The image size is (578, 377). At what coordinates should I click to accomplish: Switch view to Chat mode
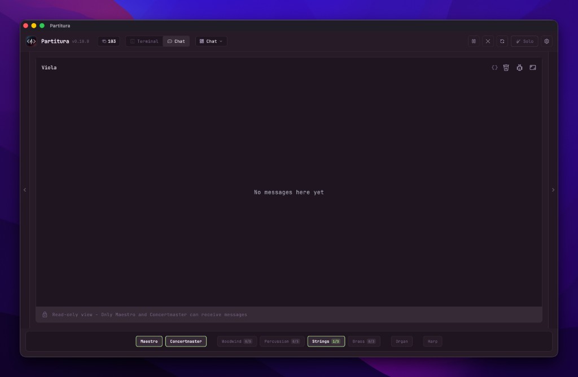(x=176, y=41)
